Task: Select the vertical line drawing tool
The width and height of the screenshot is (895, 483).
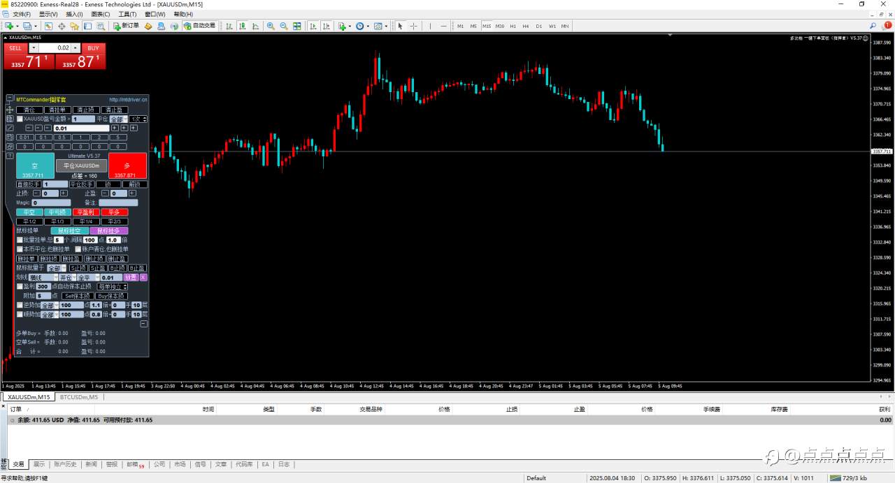Action: (431, 26)
